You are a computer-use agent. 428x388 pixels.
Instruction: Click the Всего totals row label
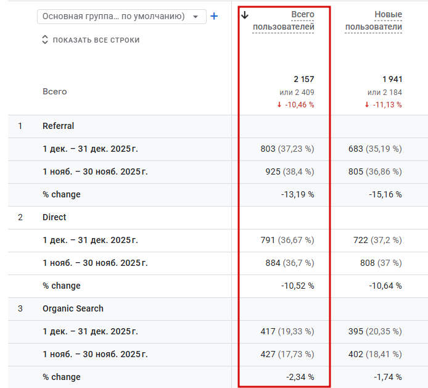55,91
